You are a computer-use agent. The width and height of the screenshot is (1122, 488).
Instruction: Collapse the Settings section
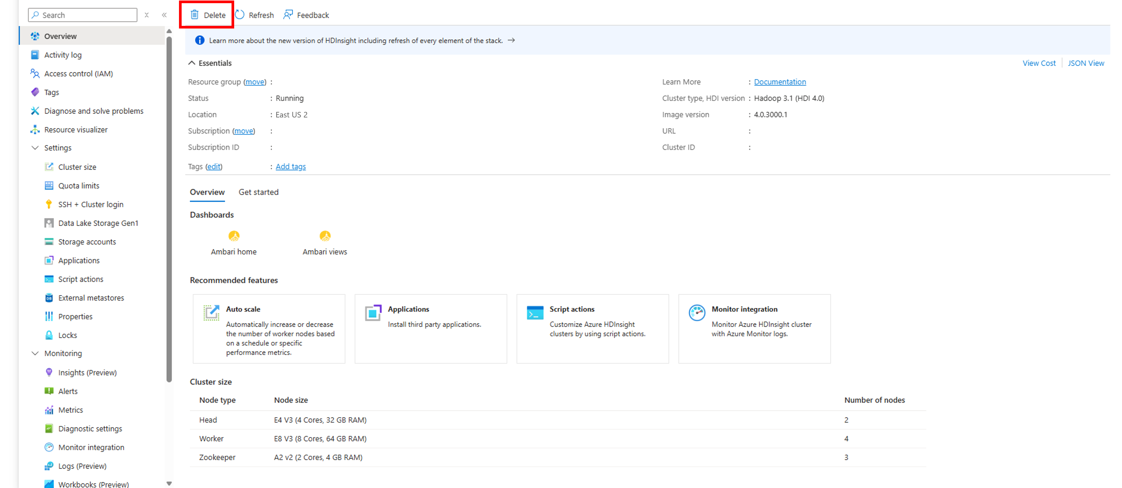[35, 148]
